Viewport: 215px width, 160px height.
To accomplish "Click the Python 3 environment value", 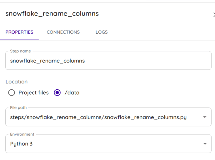I will click(x=21, y=144).
